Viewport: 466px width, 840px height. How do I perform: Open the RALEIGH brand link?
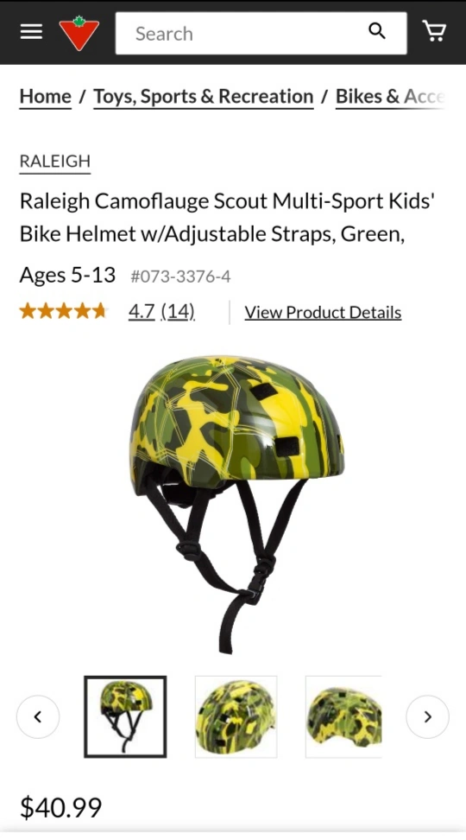[x=55, y=162]
